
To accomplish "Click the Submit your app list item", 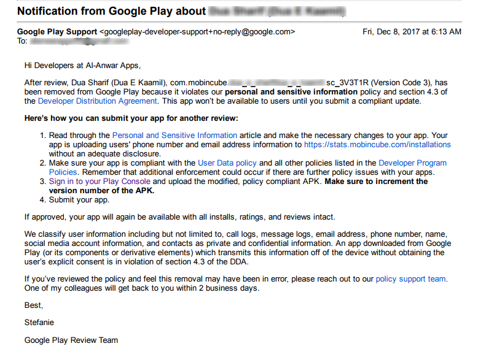I will 79,200.
